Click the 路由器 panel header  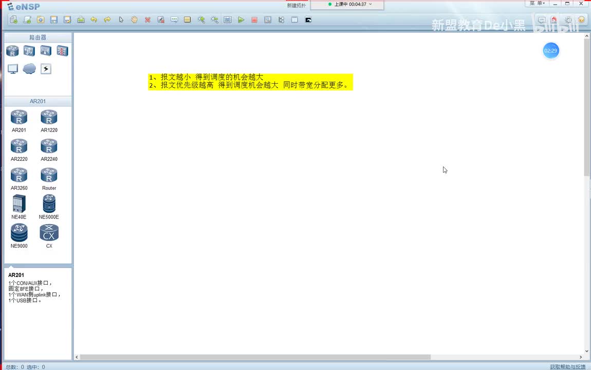pyautogui.click(x=38, y=38)
